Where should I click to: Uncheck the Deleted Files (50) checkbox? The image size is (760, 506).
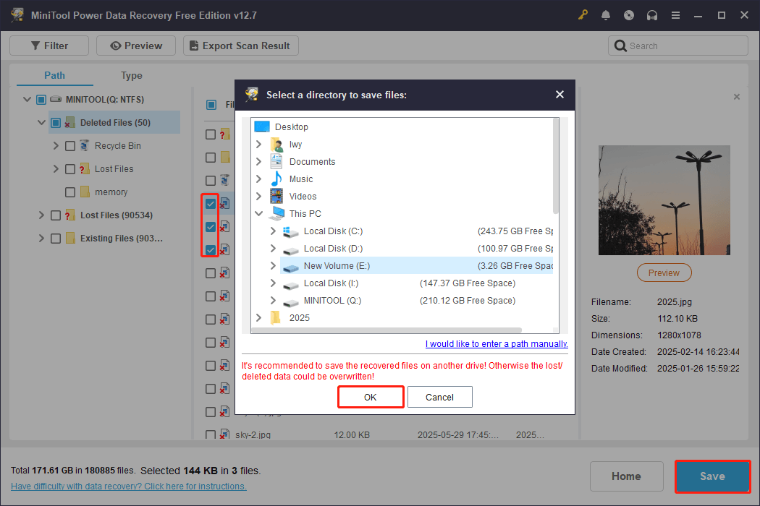55,122
